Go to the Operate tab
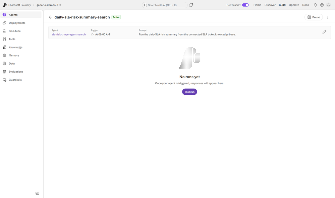The image size is (335, 198). pos(294,5)
